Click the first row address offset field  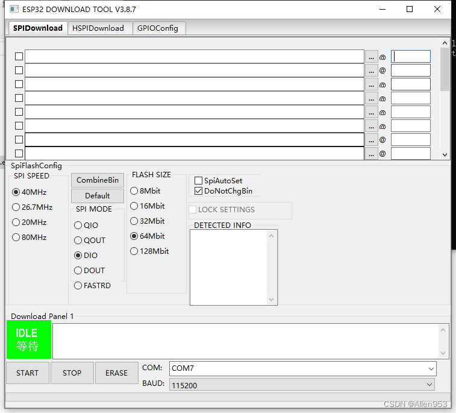(x=411, y=57)
